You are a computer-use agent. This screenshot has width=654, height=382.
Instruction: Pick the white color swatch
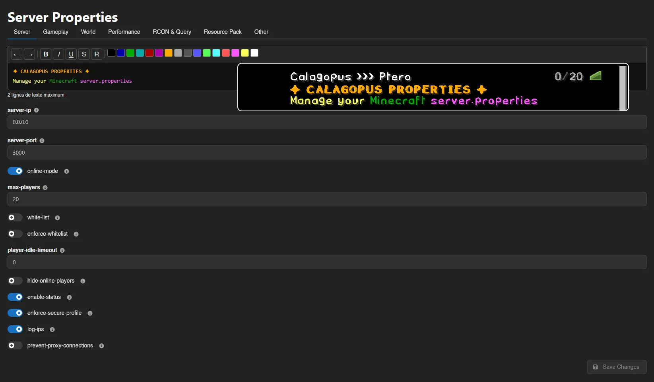[x=254, y=53]
